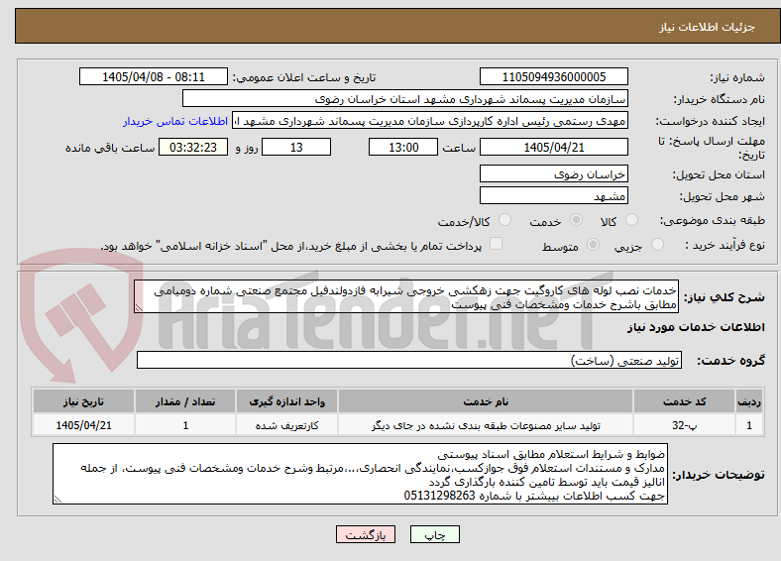Select the متوسط purchase type radio

593,244
